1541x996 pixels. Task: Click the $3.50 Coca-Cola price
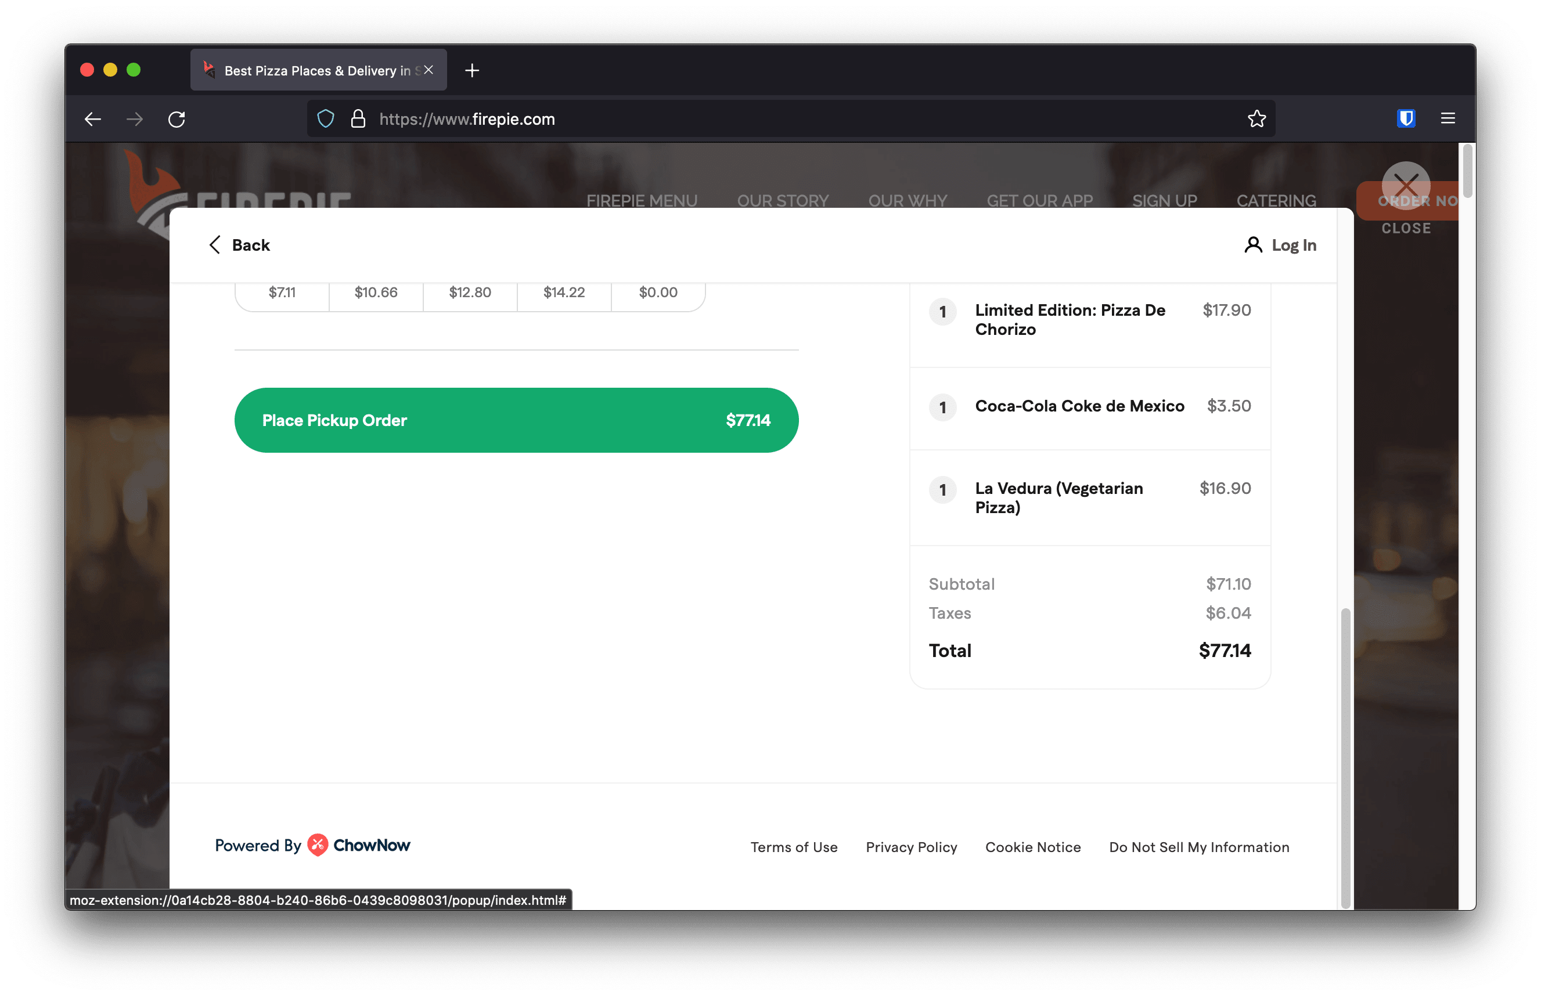coord(1229,406)
